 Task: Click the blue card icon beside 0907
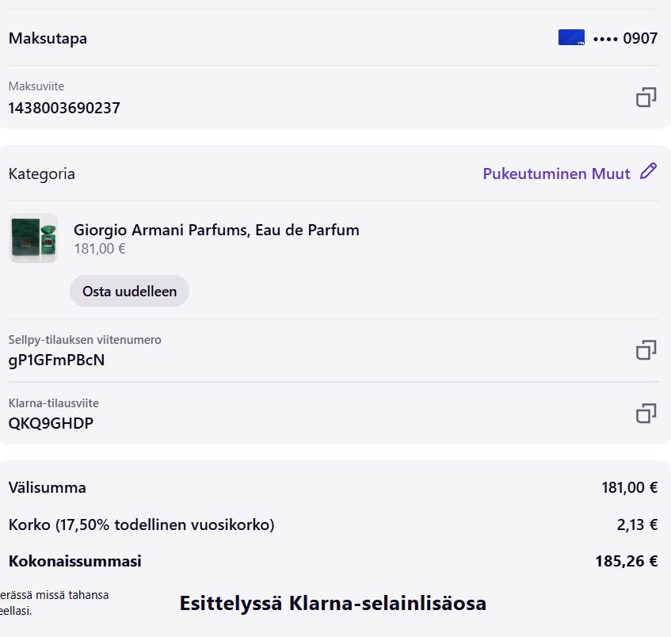pos(571,37)
